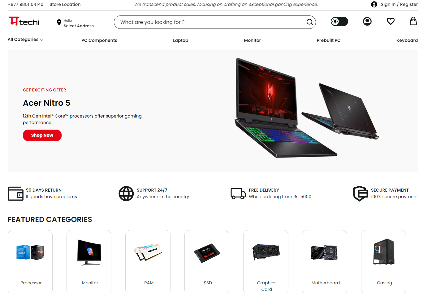Click the account icon beside Sign In
Screen dimensions: 423x293
(x=374, y=4)
